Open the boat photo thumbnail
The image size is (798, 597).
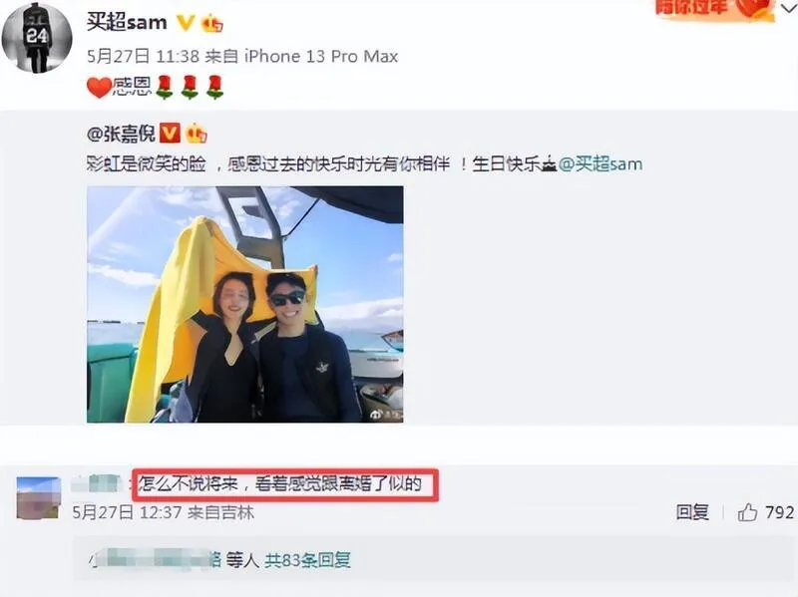(245, 304)
